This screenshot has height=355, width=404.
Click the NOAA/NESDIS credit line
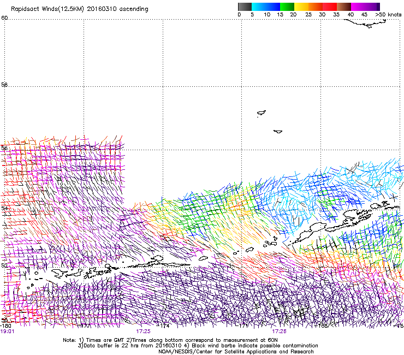coord(236,352)
